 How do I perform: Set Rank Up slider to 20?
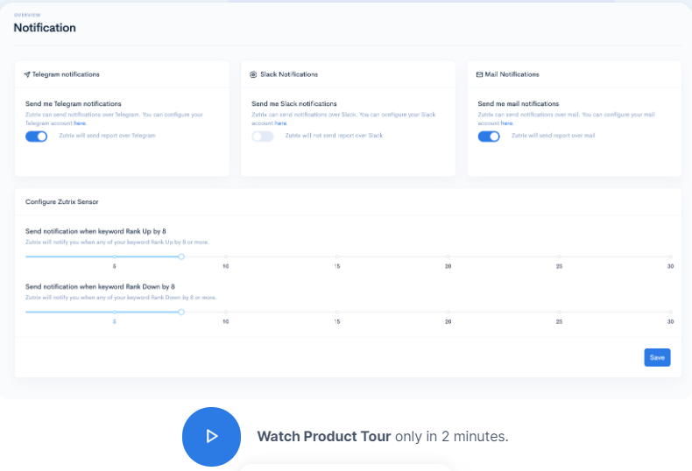click(x=448, y=257)
